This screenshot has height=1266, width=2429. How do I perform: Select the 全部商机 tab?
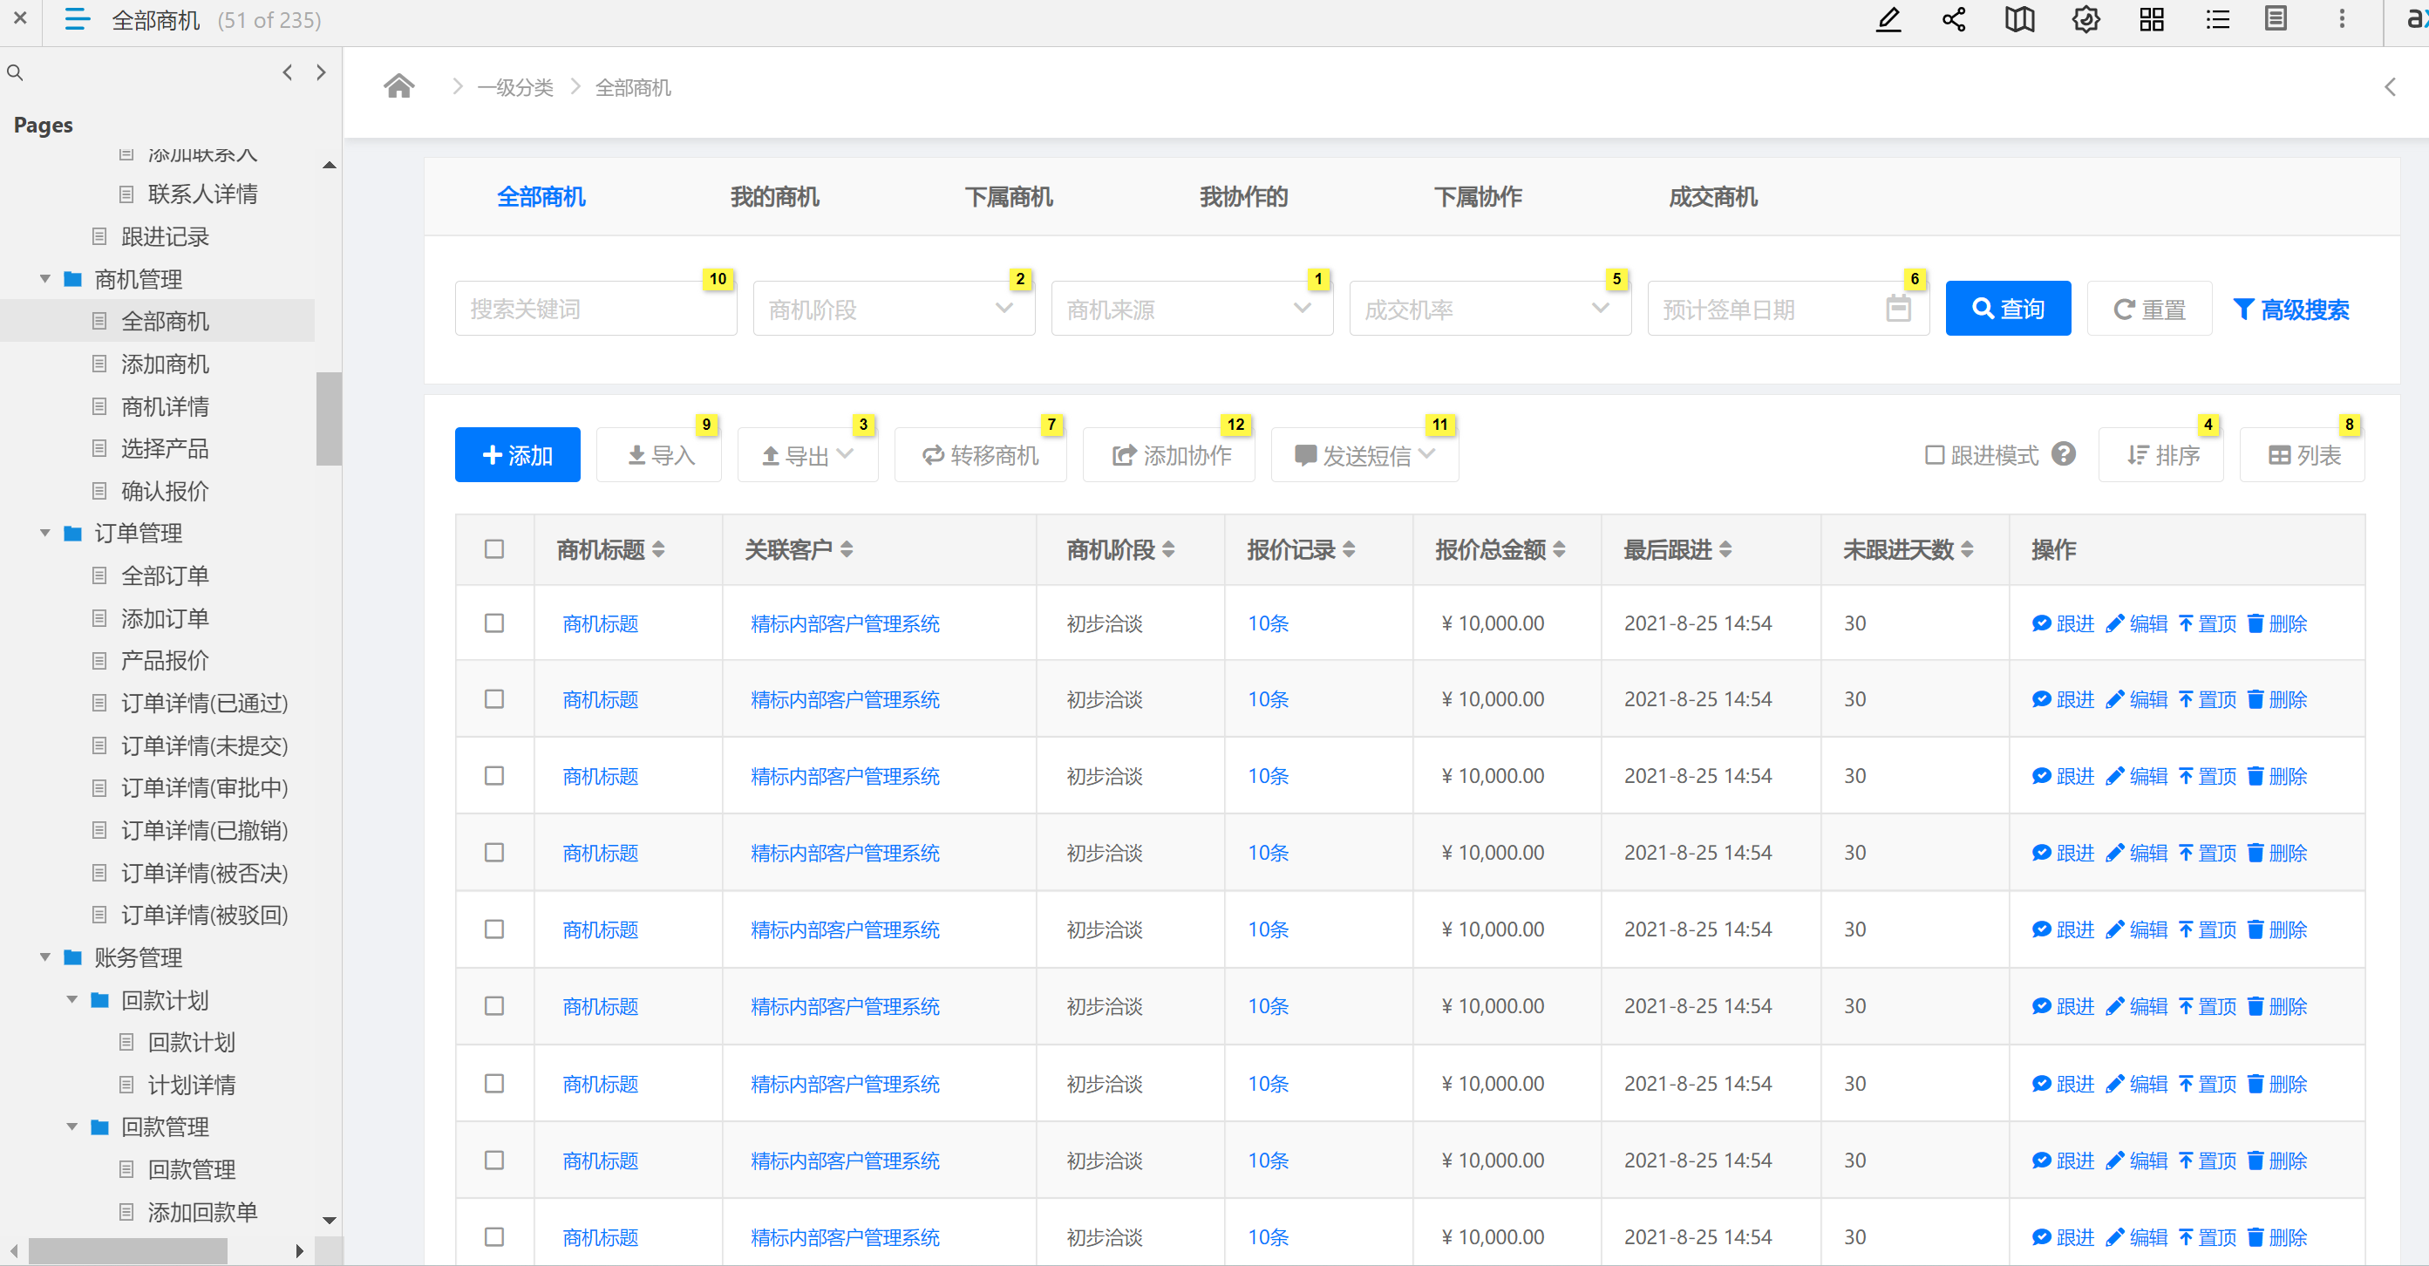click(x=541, y=197)
